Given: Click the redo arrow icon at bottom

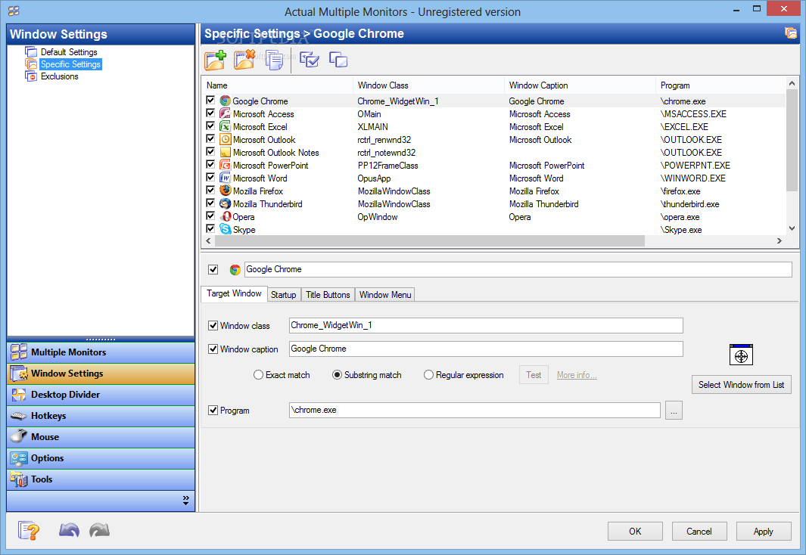Looking at the screenshot, I should (x=99, y=530).
